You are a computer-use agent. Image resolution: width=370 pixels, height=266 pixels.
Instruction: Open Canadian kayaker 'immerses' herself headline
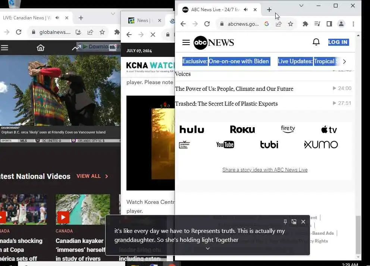point(81,250)
